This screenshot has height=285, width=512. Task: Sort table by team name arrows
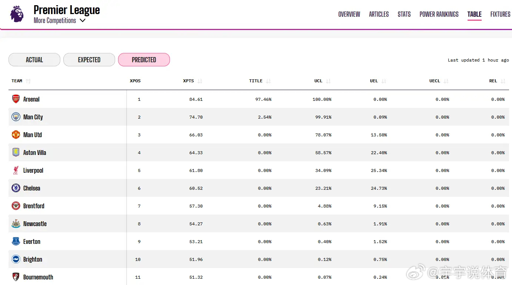(28, 81)
